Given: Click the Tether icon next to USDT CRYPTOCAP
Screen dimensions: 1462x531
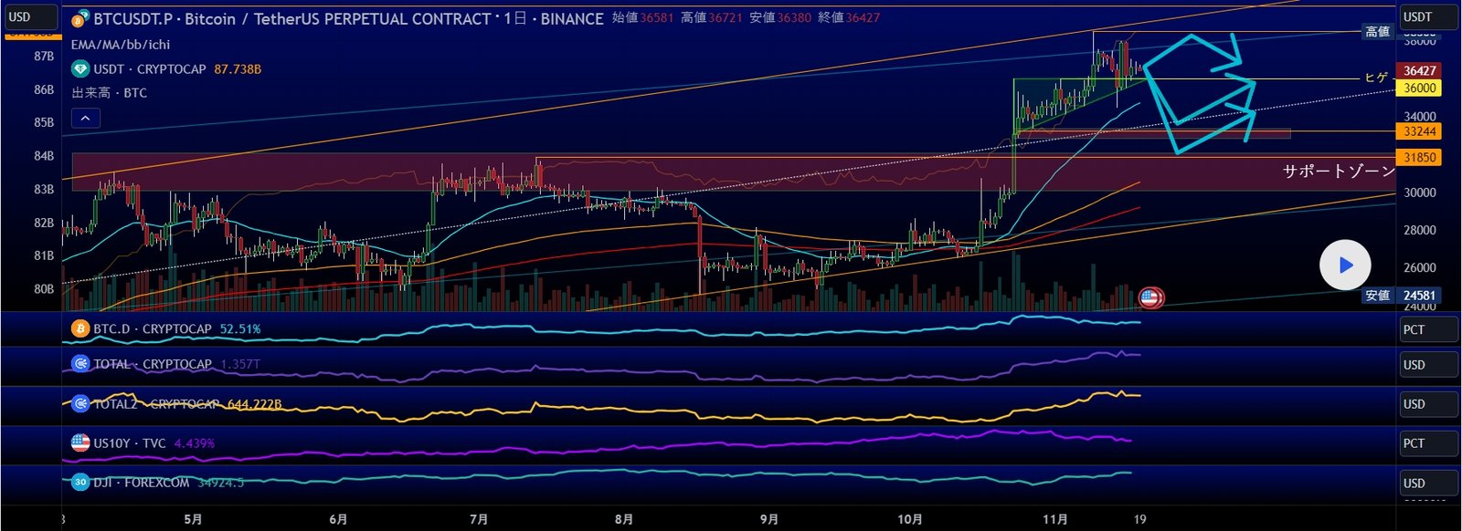Looking at the screenshot, I should click(x=80, y=69).
